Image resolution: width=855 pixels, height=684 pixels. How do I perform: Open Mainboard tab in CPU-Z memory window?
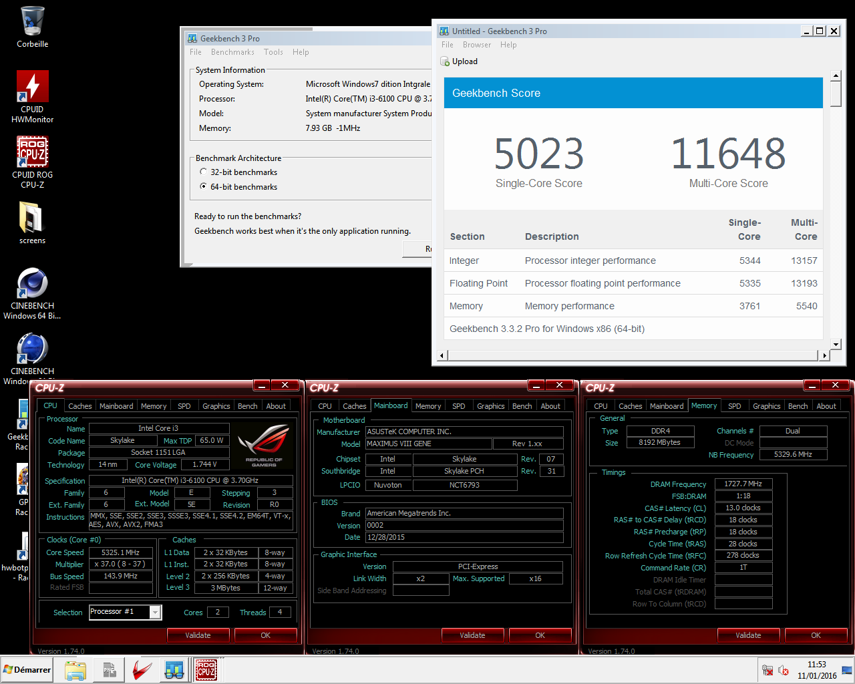pos(667,406)
